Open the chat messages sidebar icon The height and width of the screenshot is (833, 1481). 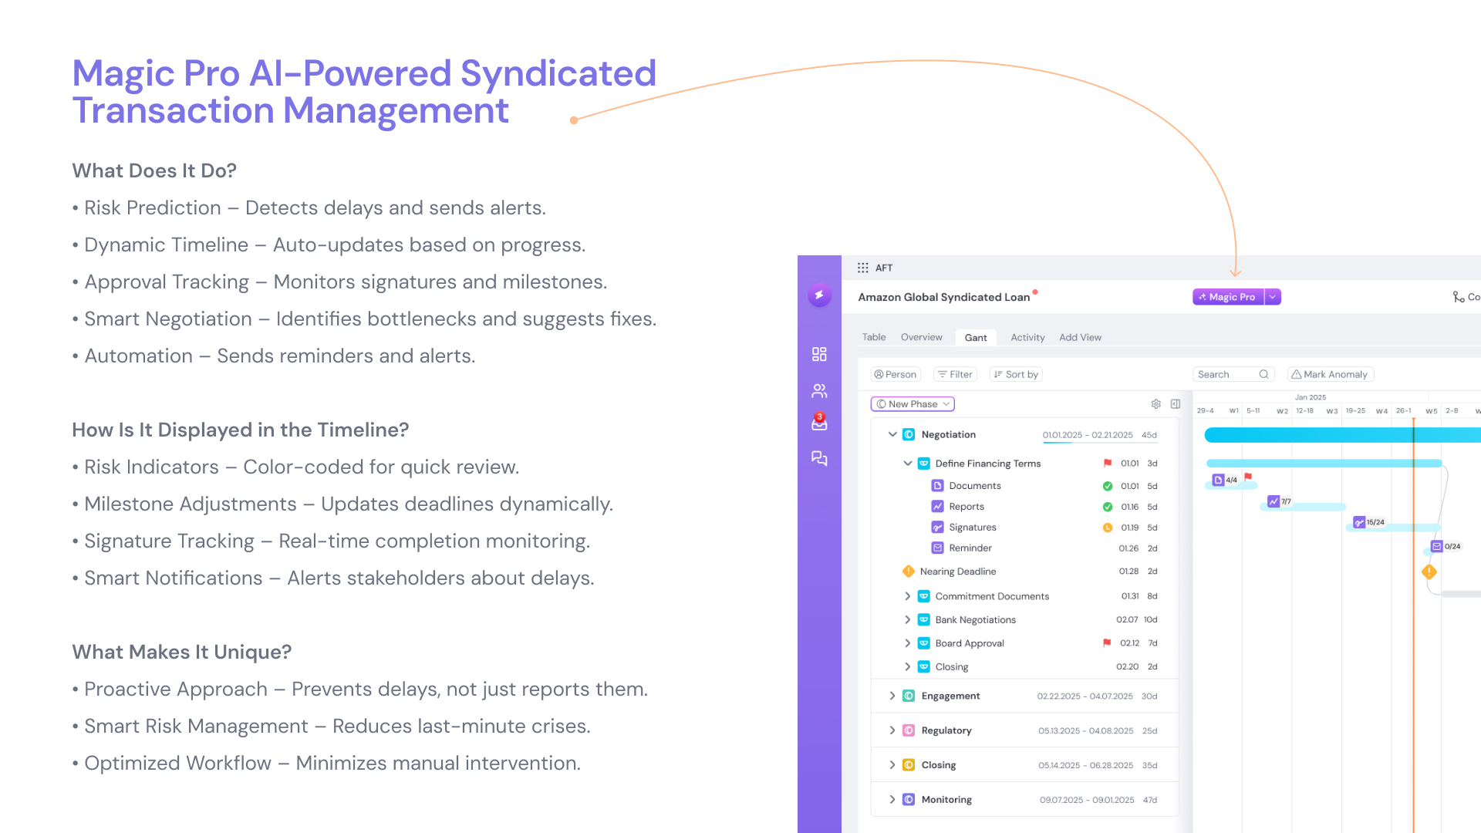tap(819, 459)
